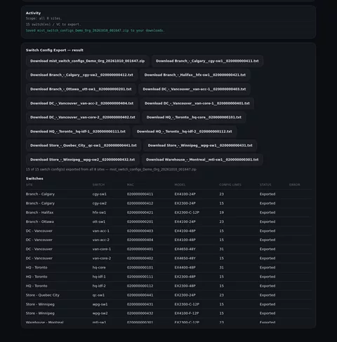Click model EX4400-48P in hq-core row

coord(185,268)
